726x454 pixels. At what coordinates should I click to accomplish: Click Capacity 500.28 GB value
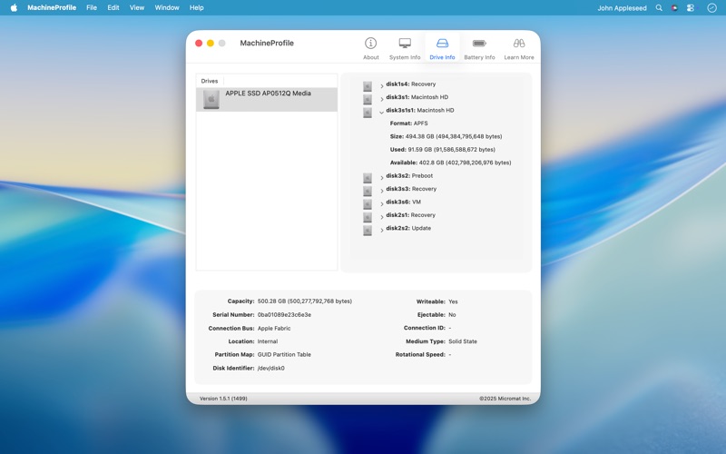[305, 301]
